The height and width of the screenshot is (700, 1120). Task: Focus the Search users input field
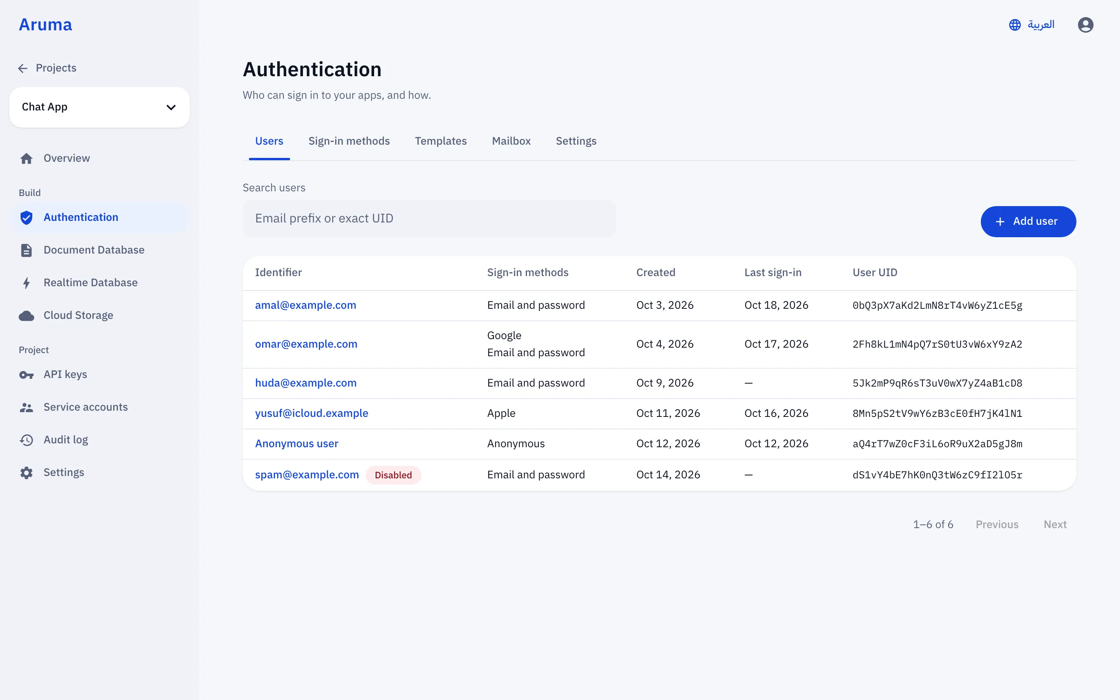[429, 219]
